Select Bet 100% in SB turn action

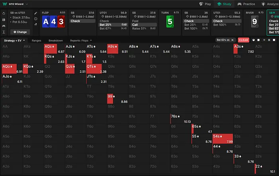196,28
